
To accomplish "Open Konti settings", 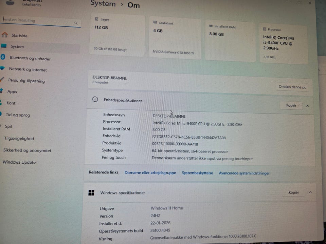I will (x=12, y=103).
